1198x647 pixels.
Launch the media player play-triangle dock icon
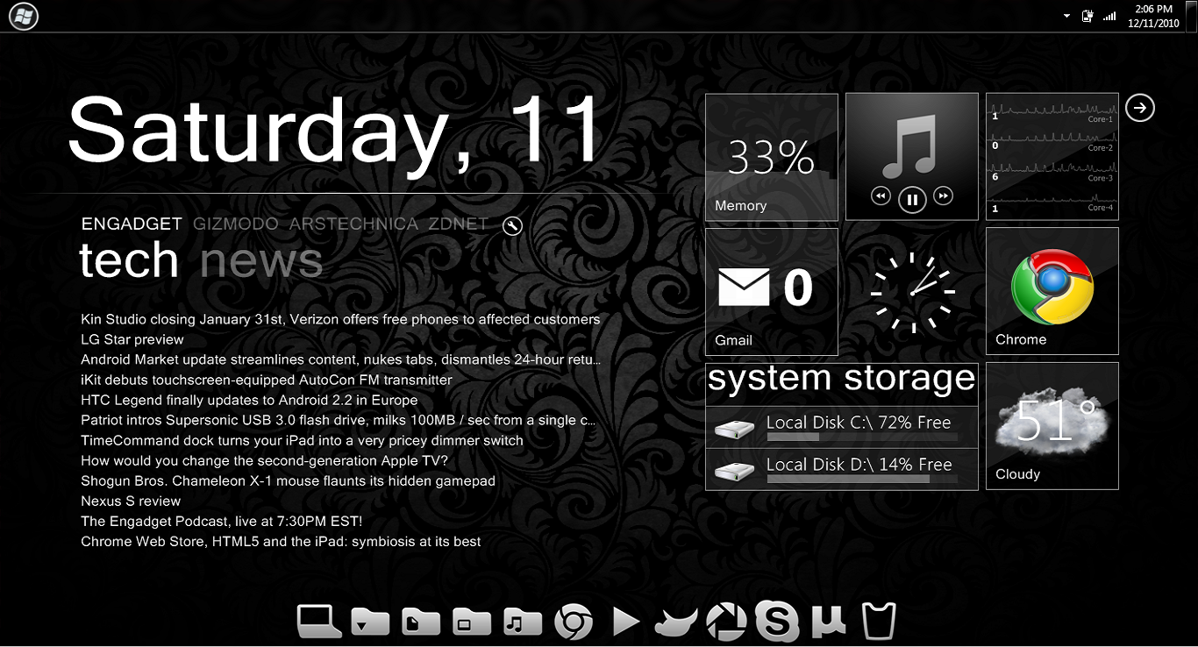tap(625, 622)
